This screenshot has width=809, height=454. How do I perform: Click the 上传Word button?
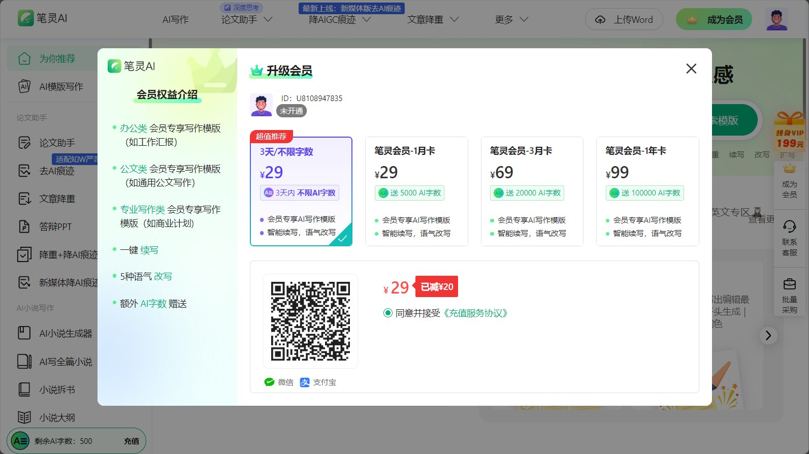pyautogui.click(x=624, y=20)
